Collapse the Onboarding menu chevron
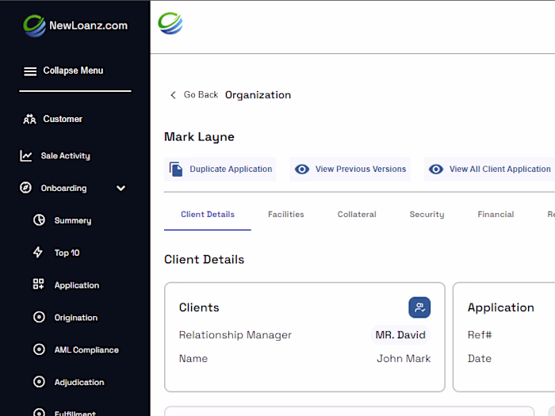This screenshot has width=555, height=416. pos(121,189)
